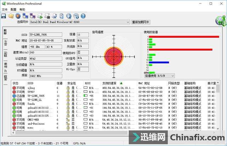The image size is (227, 146).
Task: Click the red unavailable icon beside CMCC-WEB
Action: 15,120
